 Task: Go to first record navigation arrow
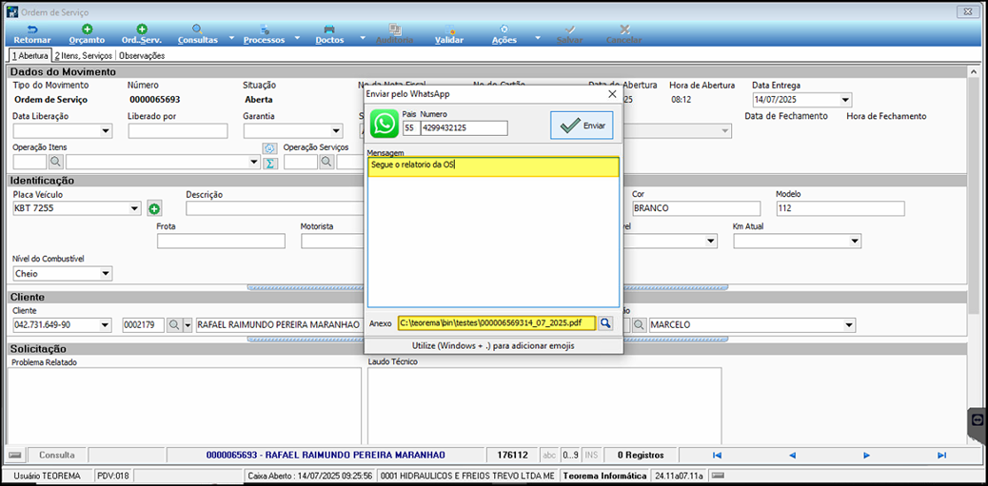[717, 455]
